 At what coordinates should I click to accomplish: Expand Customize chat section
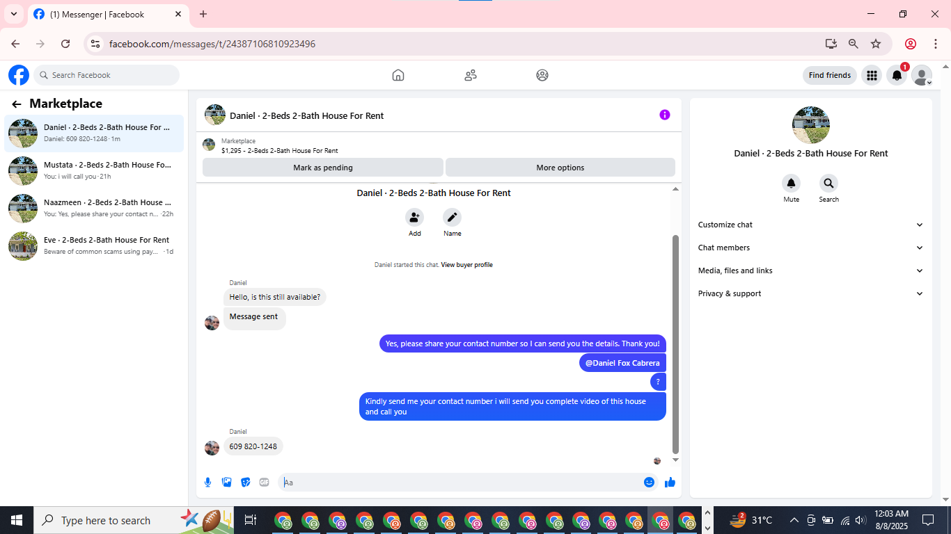810,225
